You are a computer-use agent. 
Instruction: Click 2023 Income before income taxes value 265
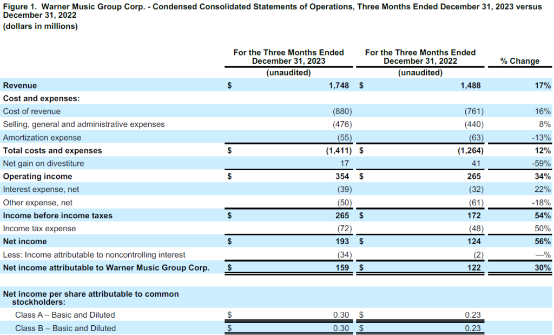[342, 216]
